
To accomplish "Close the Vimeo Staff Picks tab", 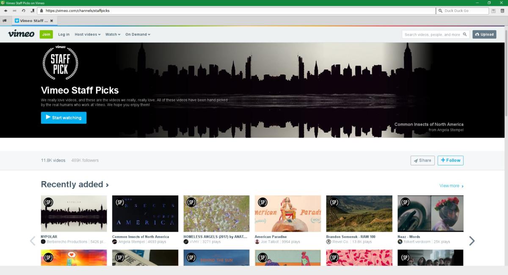I will click(52, 20).
